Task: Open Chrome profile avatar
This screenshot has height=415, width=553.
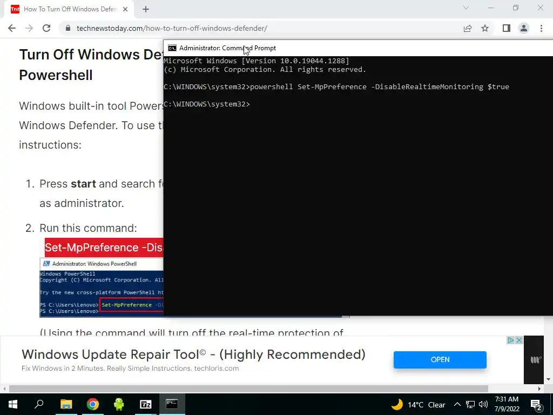Action: pyautogui.click(x=524, y=28)
